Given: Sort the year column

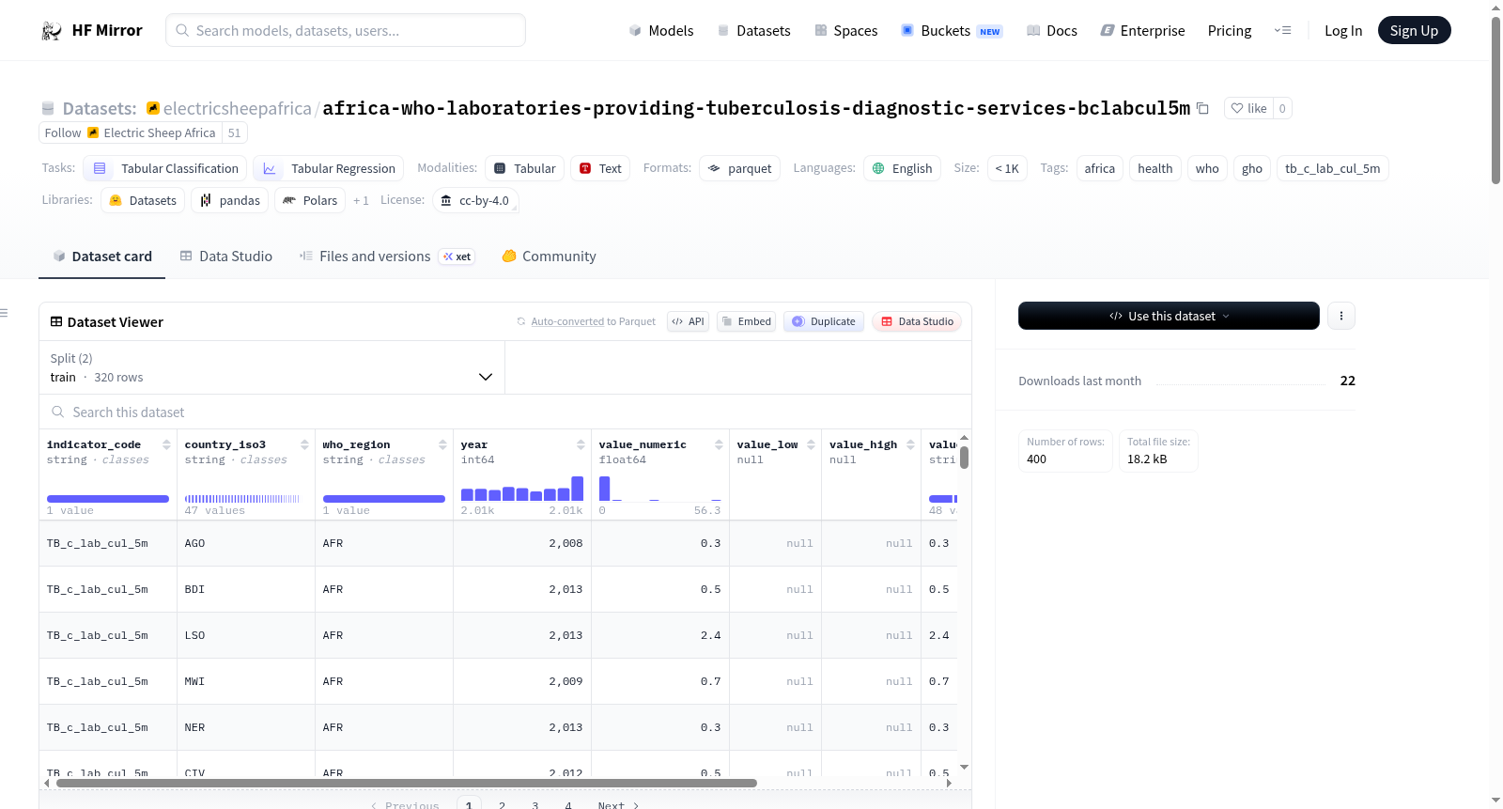Looking at the screenshot, I should click(x=581, y=444).
